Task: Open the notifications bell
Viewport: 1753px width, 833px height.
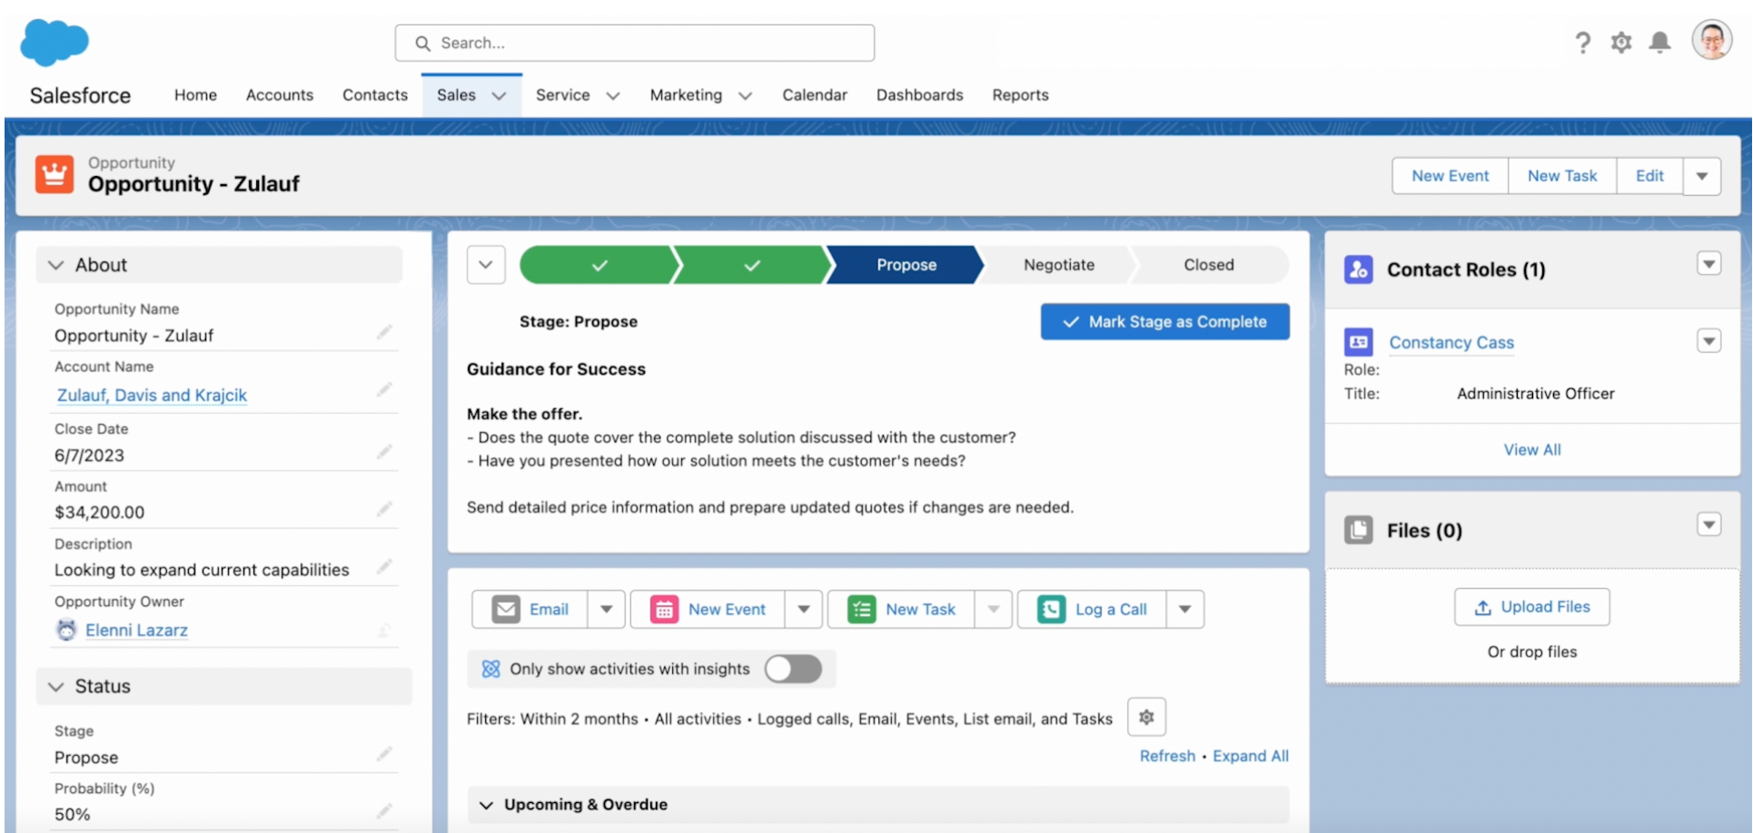Action: click(x=1659, y=43)
